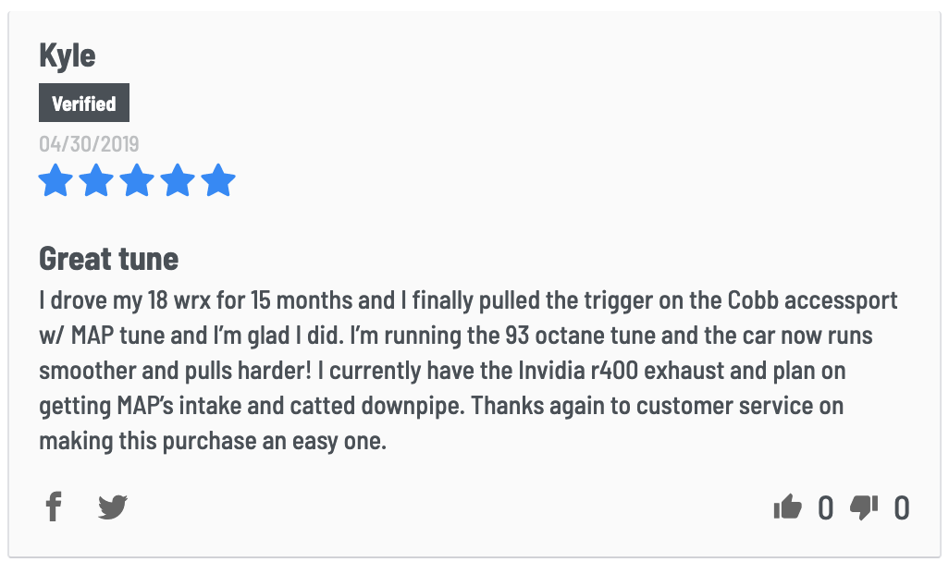Click the thumbs up vote count
The width and height of the screenshot is (949, 562).
(826, 507)
